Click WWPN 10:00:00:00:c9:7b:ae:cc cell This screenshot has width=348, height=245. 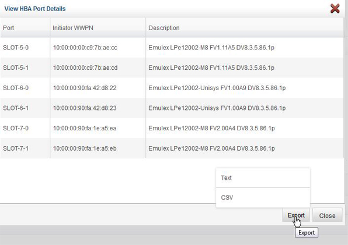point(85,48)
